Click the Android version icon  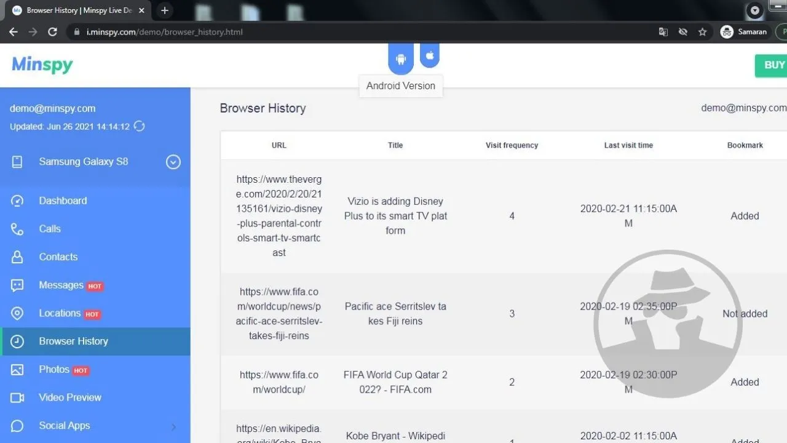pos(401,59)
